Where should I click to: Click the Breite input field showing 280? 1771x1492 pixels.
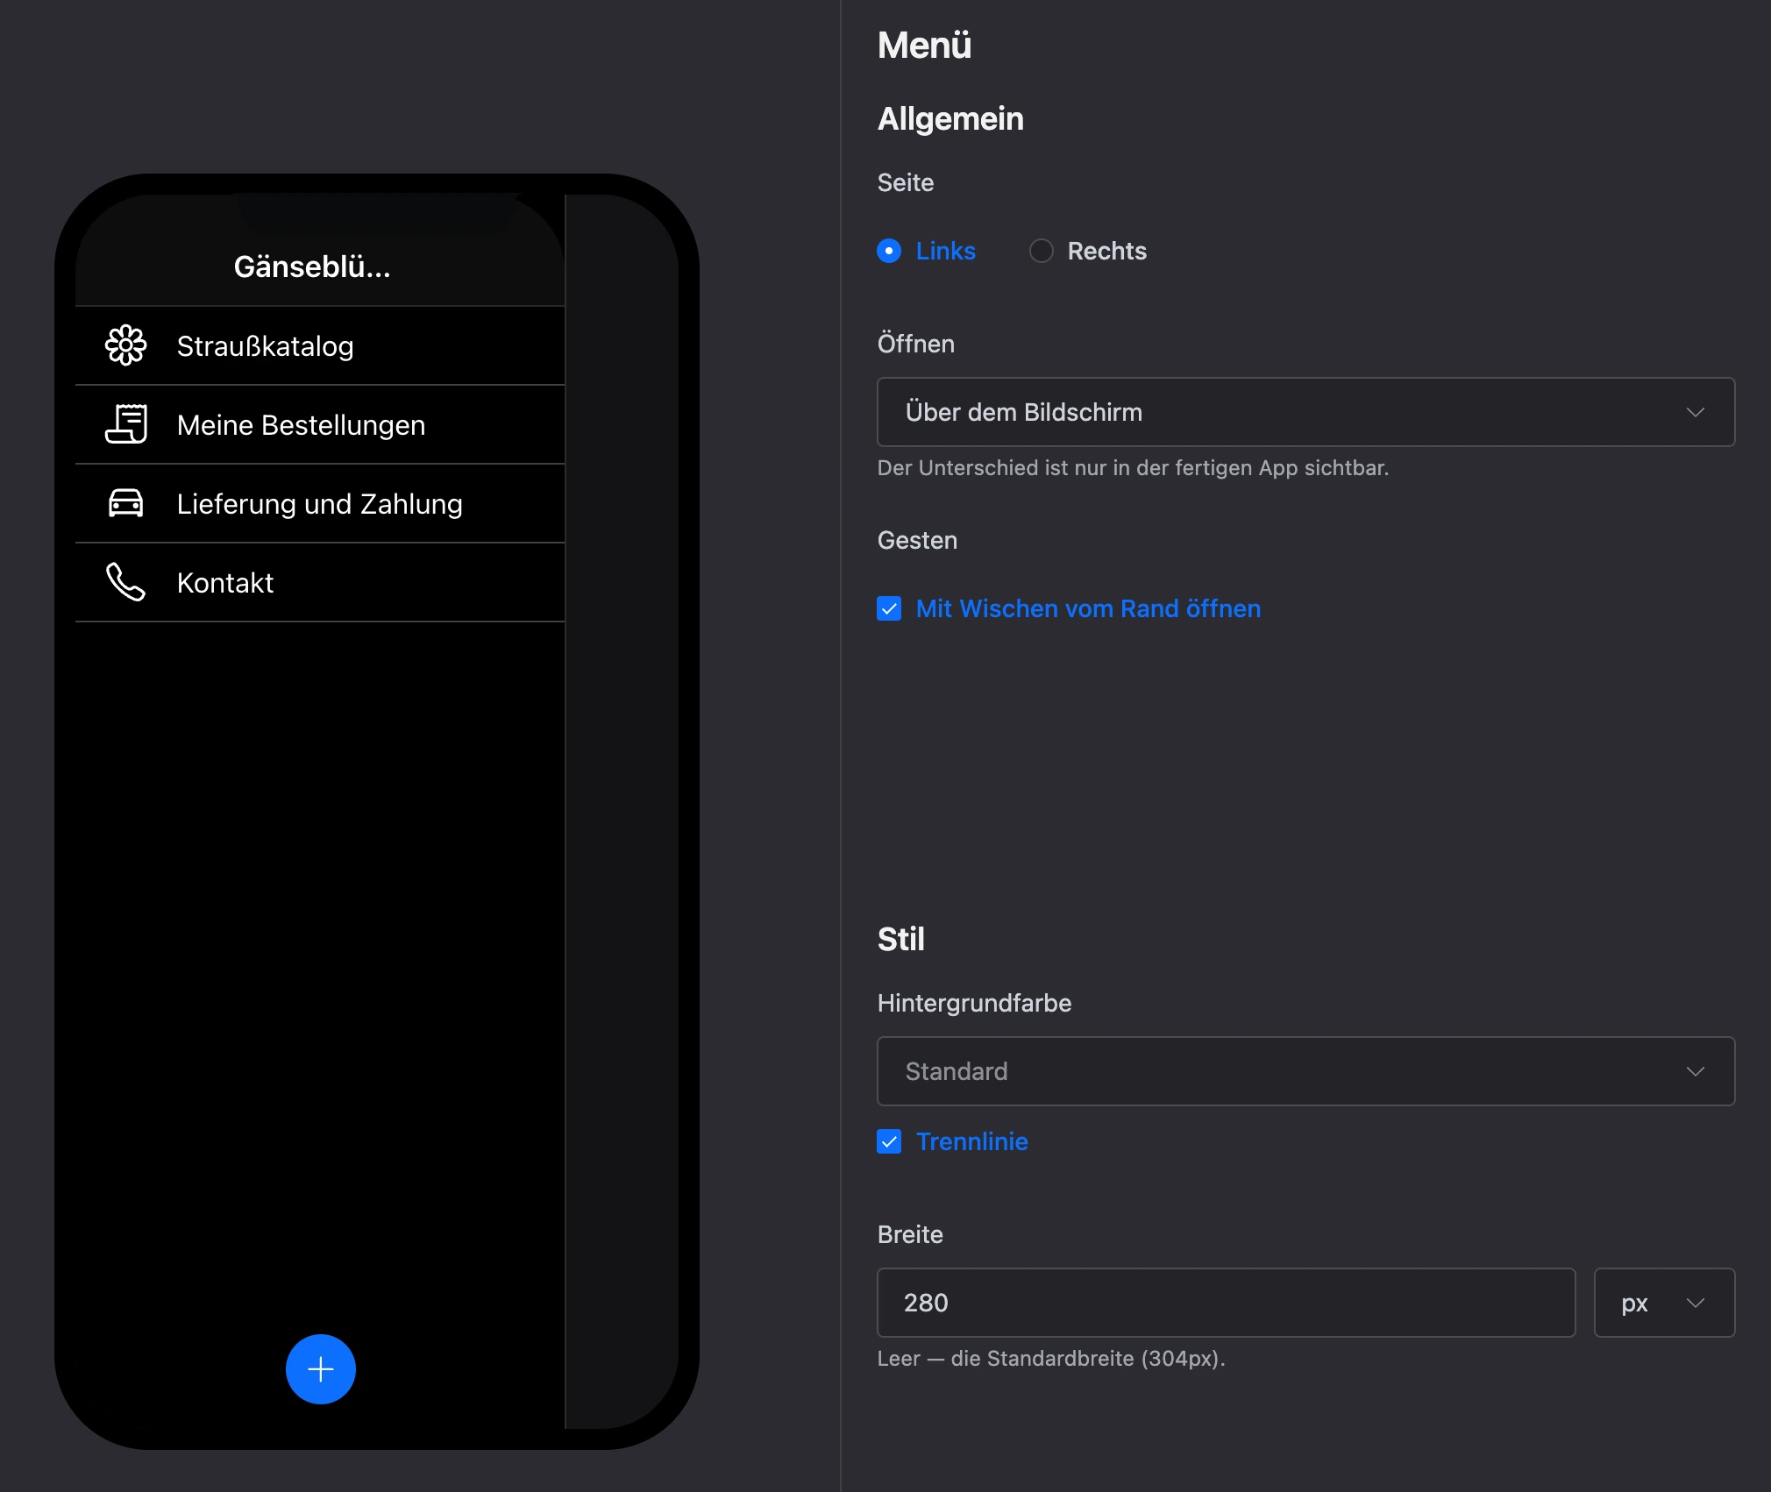click(1227, 1303)
